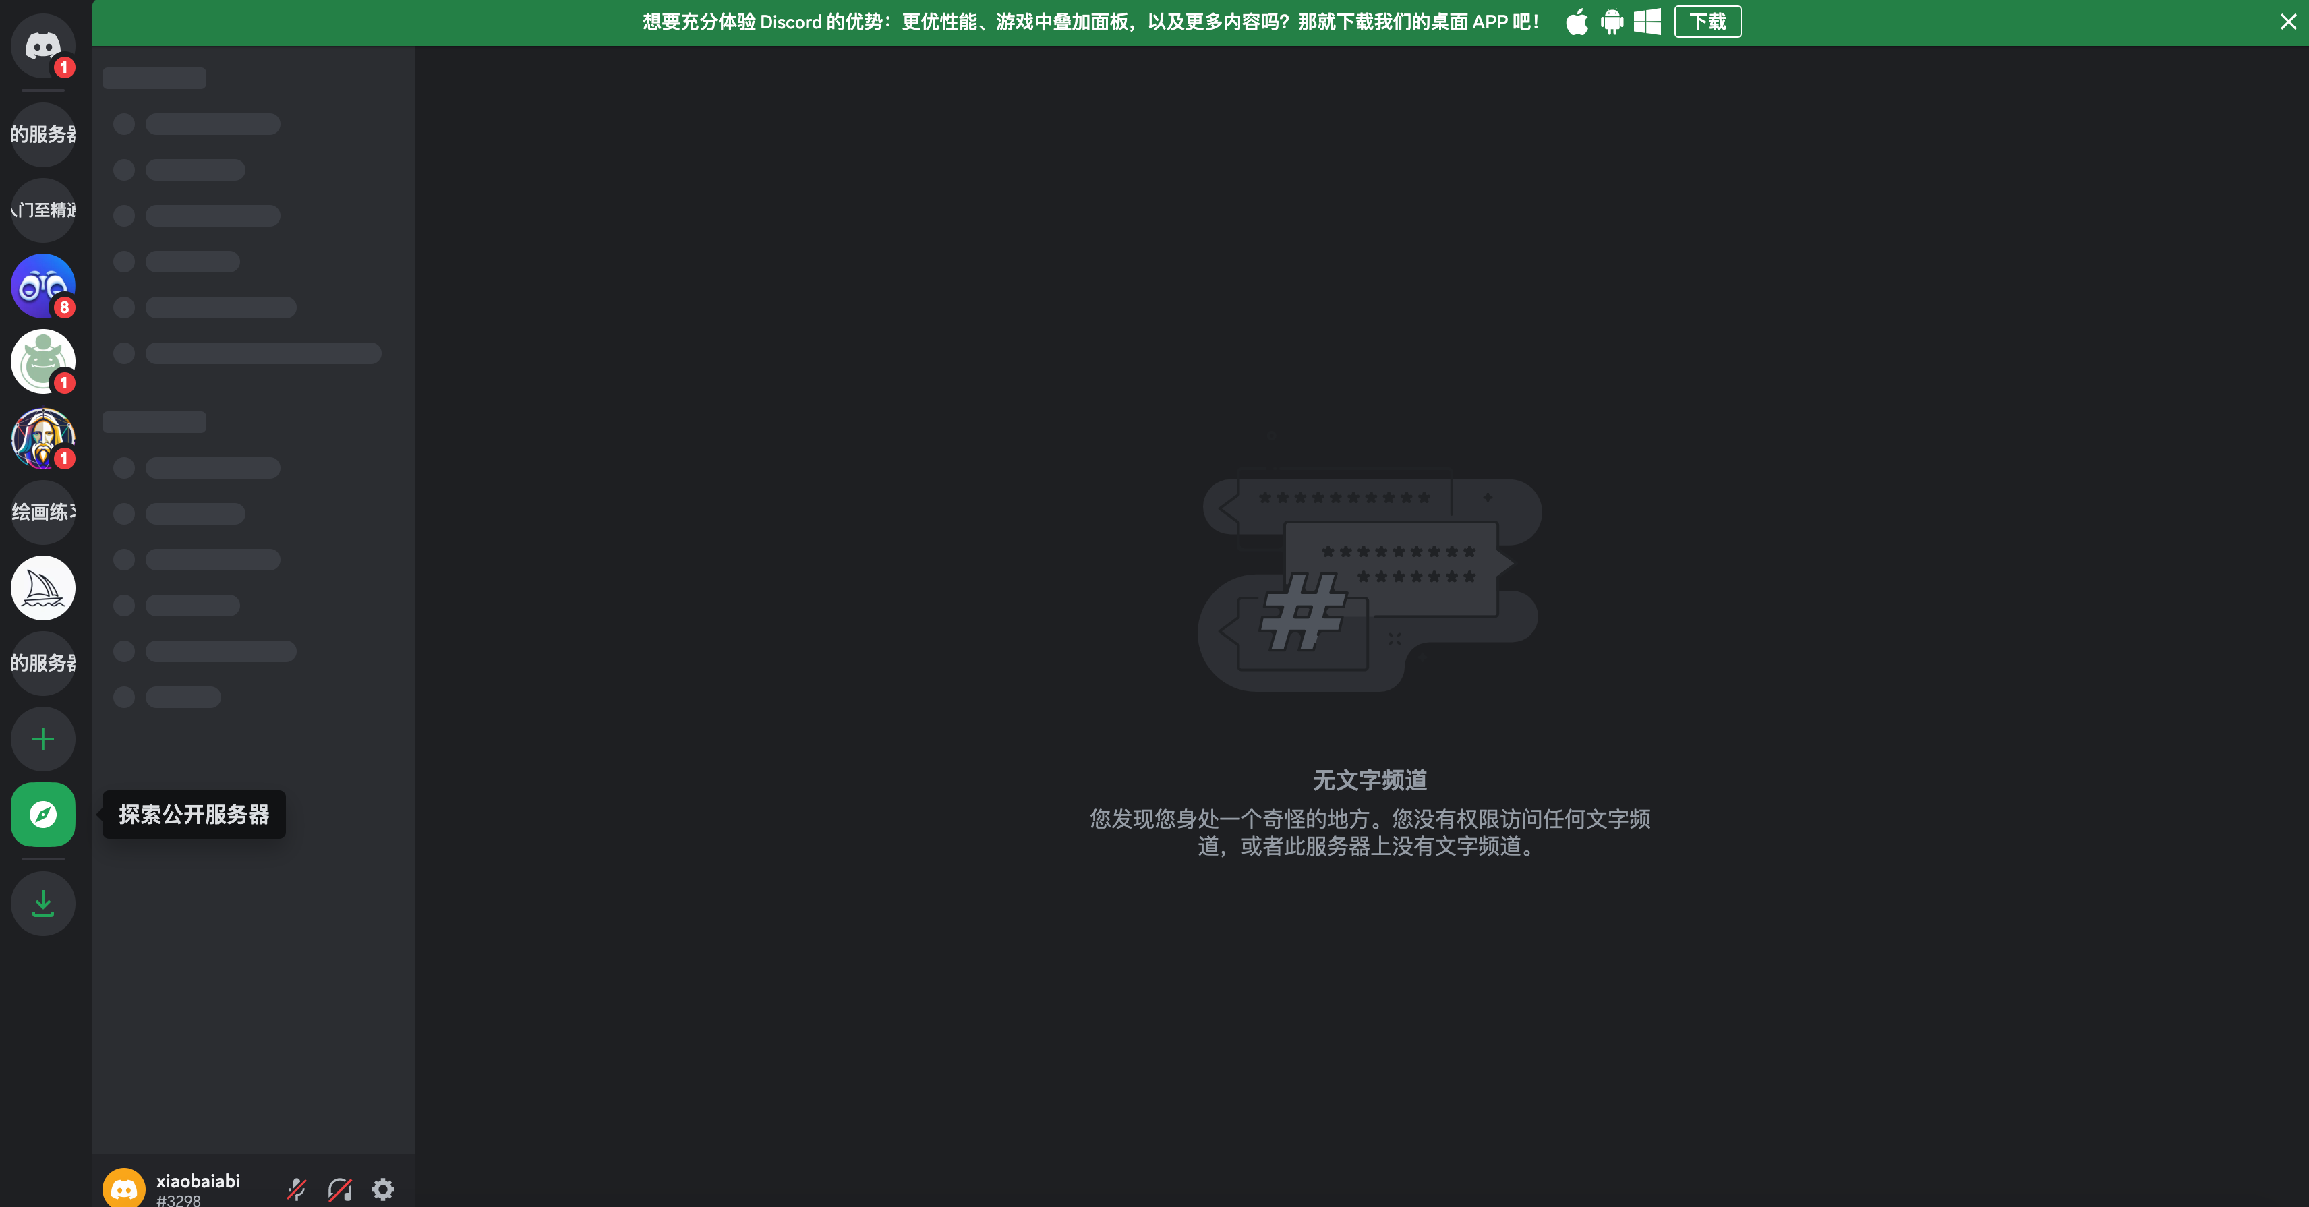Image resolution: width=2309 pixels, height=1207 pixels.
Task: Open the green frog avatar server
Action: coord(42,361)
